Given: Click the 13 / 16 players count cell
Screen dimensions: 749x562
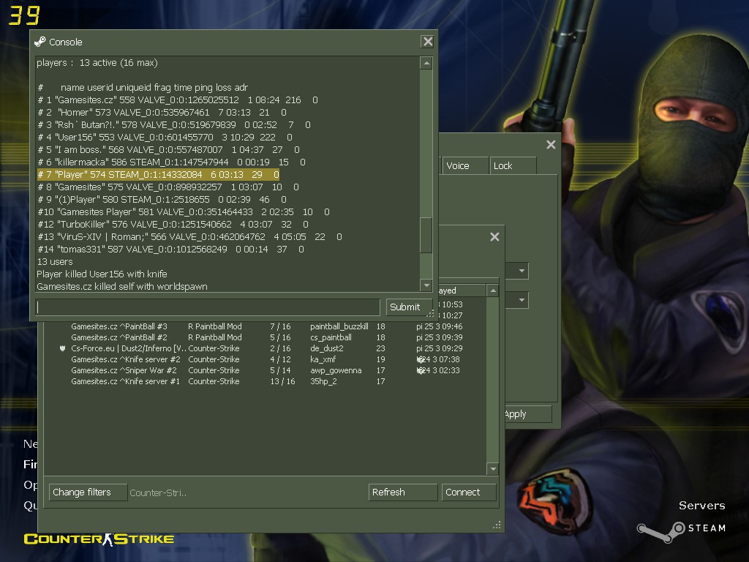Looking at the screenshot, I should pos(282,381).
